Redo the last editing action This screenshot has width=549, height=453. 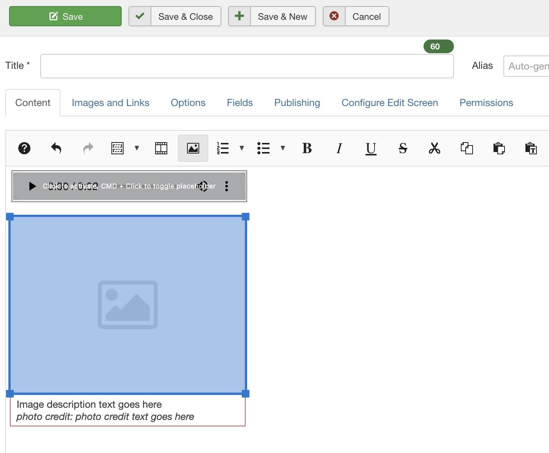(88, 148)
